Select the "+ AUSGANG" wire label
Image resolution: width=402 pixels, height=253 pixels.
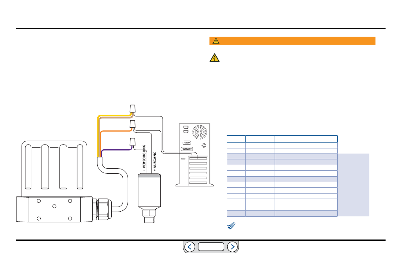(x=155, y=161)
